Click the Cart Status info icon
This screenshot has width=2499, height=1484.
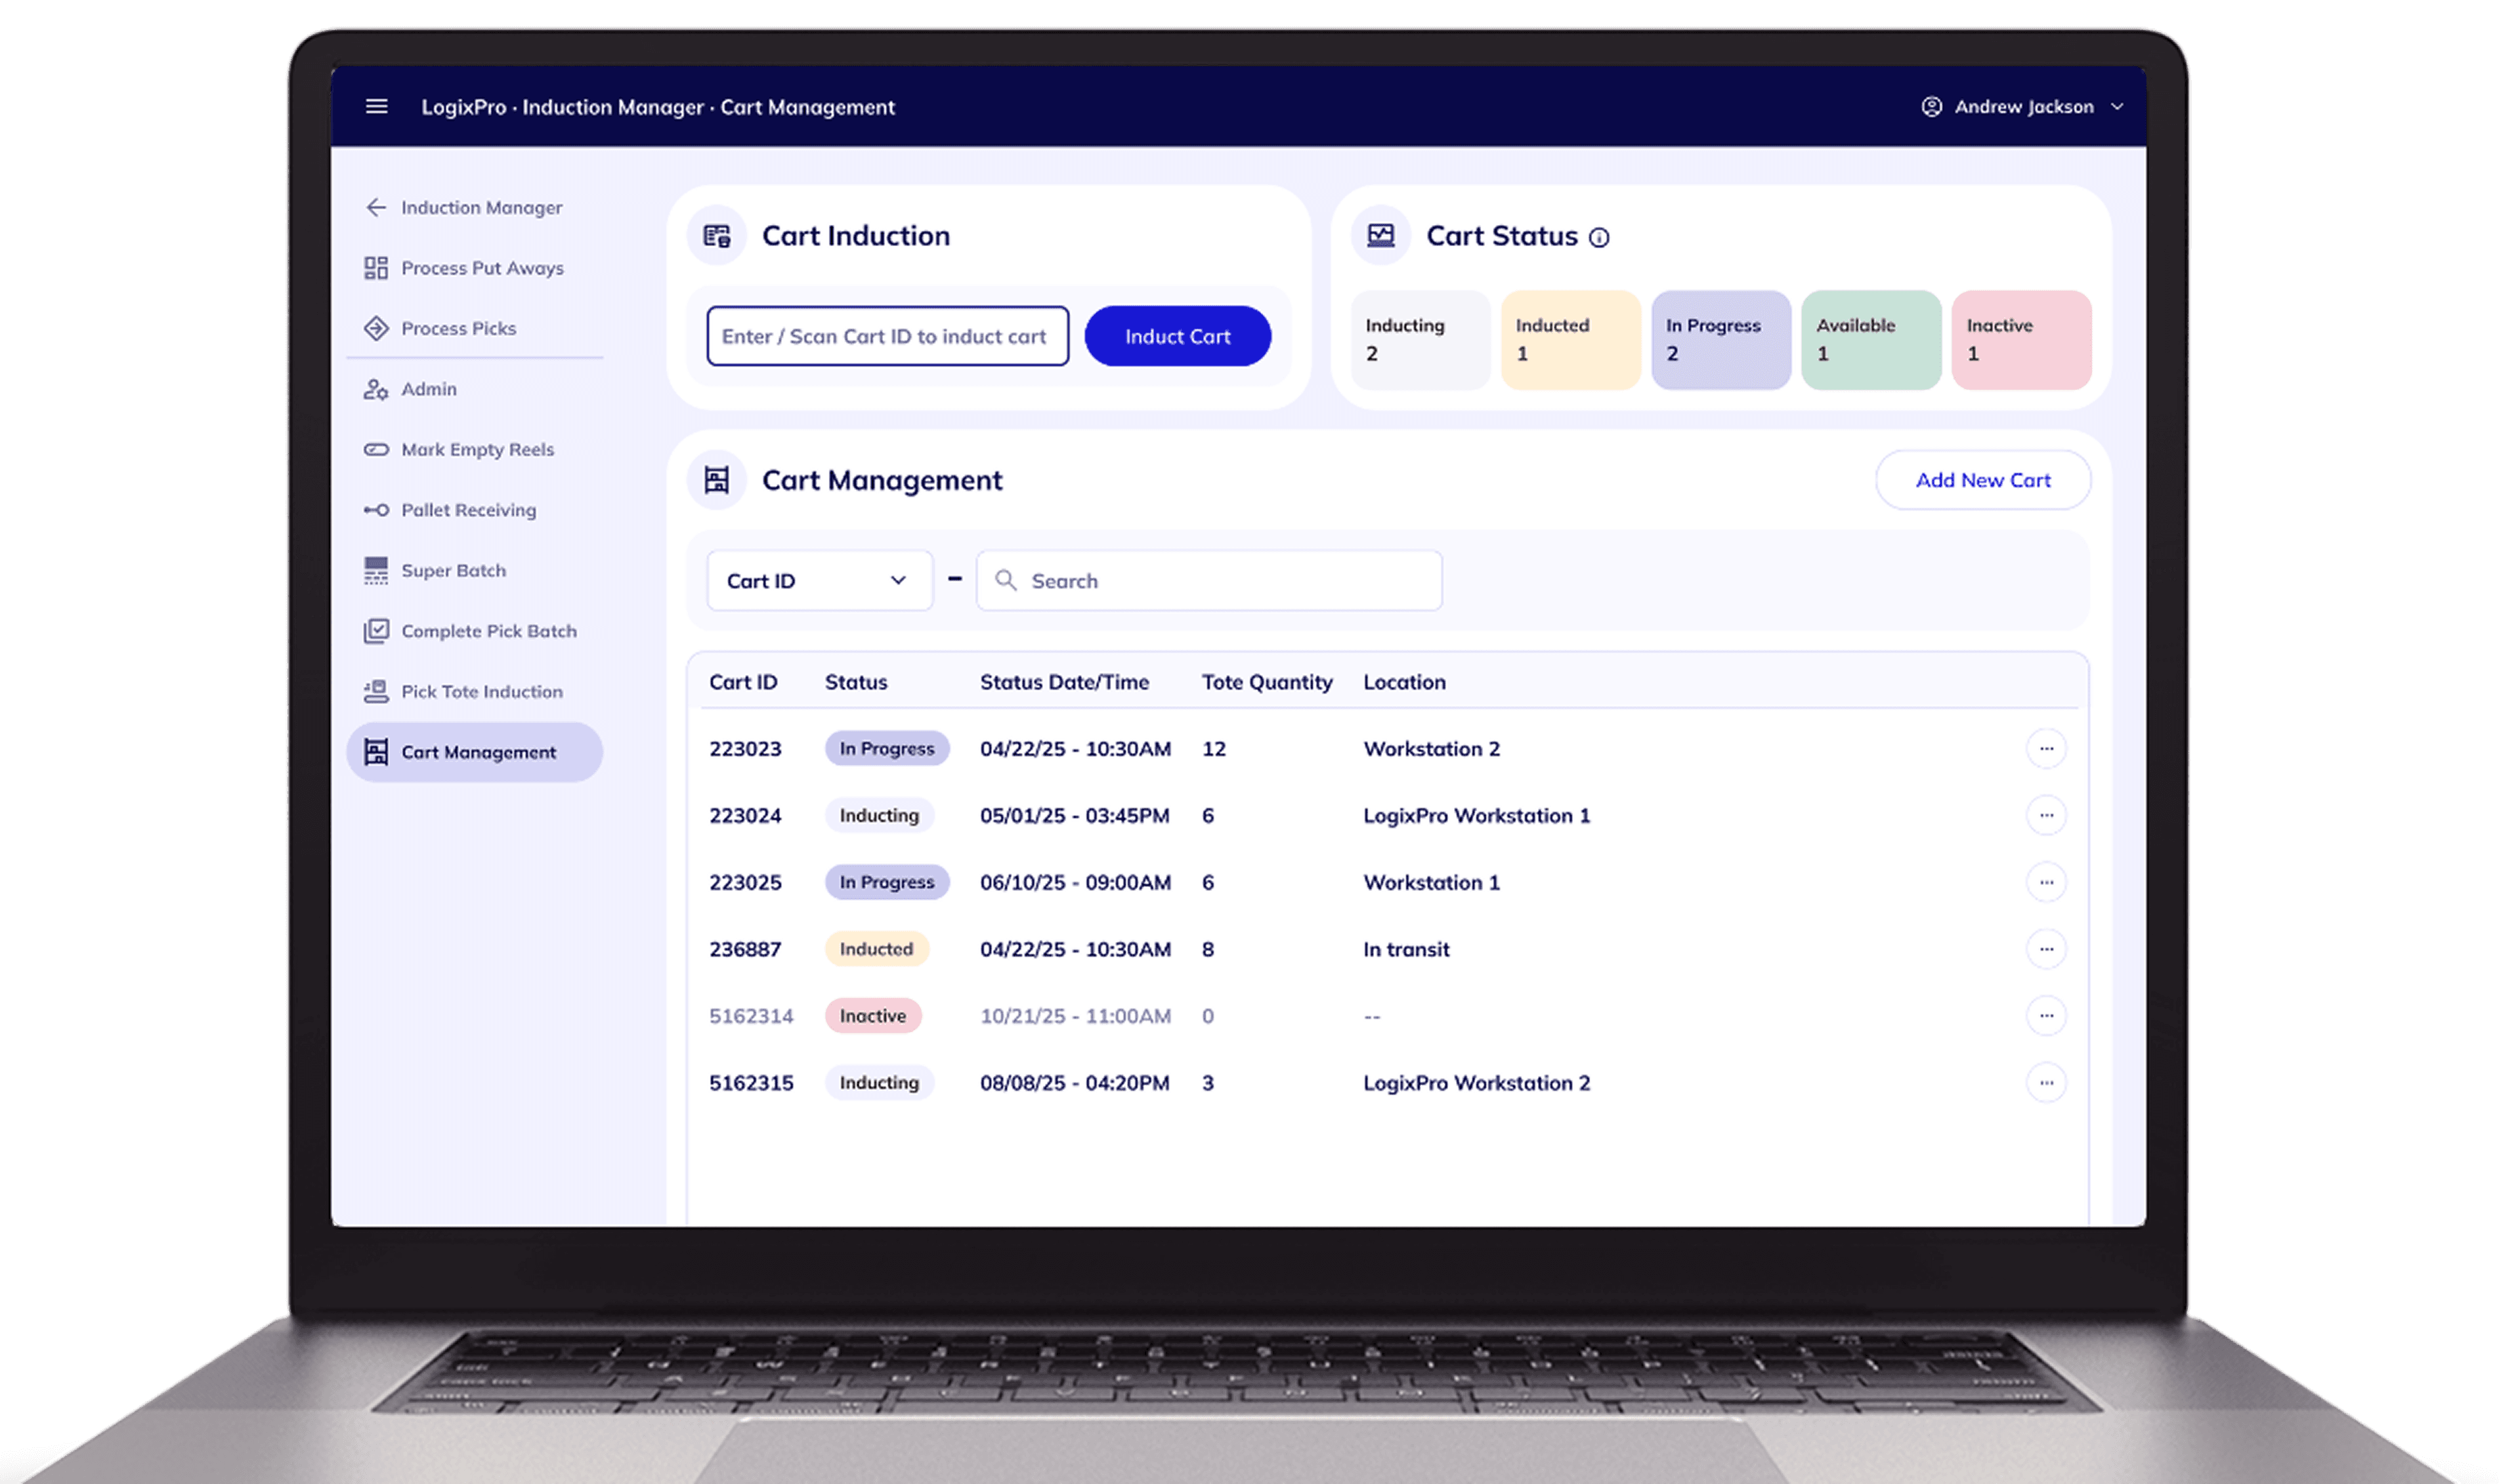[1598, 237]
